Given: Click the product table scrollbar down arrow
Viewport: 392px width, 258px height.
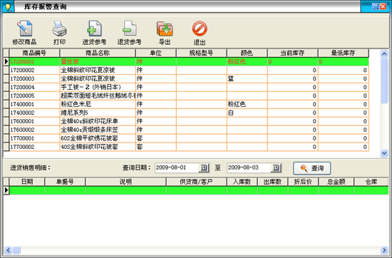Looking at the screenshot, I should (x=384, y=153).
